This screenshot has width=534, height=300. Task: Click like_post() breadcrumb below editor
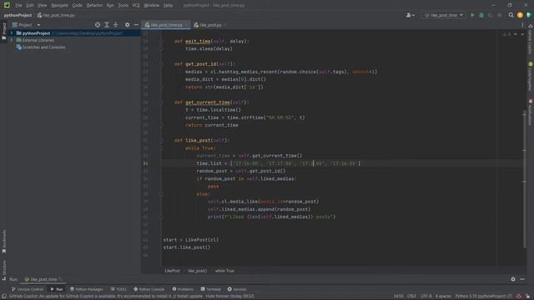tap(197, 271)
